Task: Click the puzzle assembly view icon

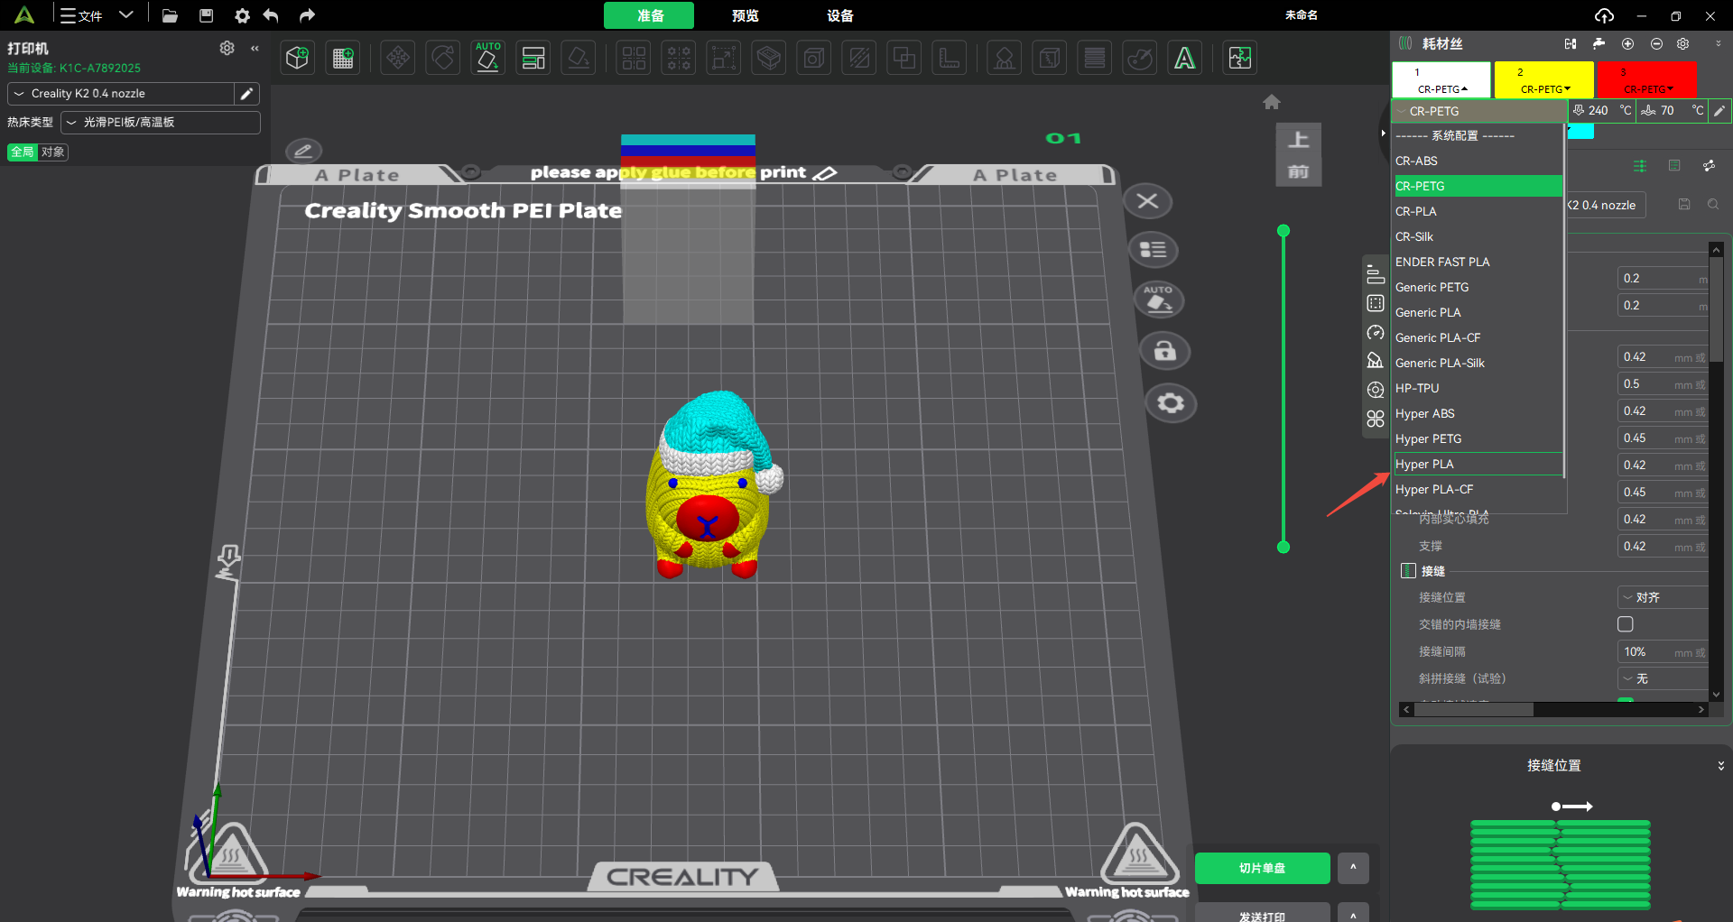Action: [x=1240, y=59]
